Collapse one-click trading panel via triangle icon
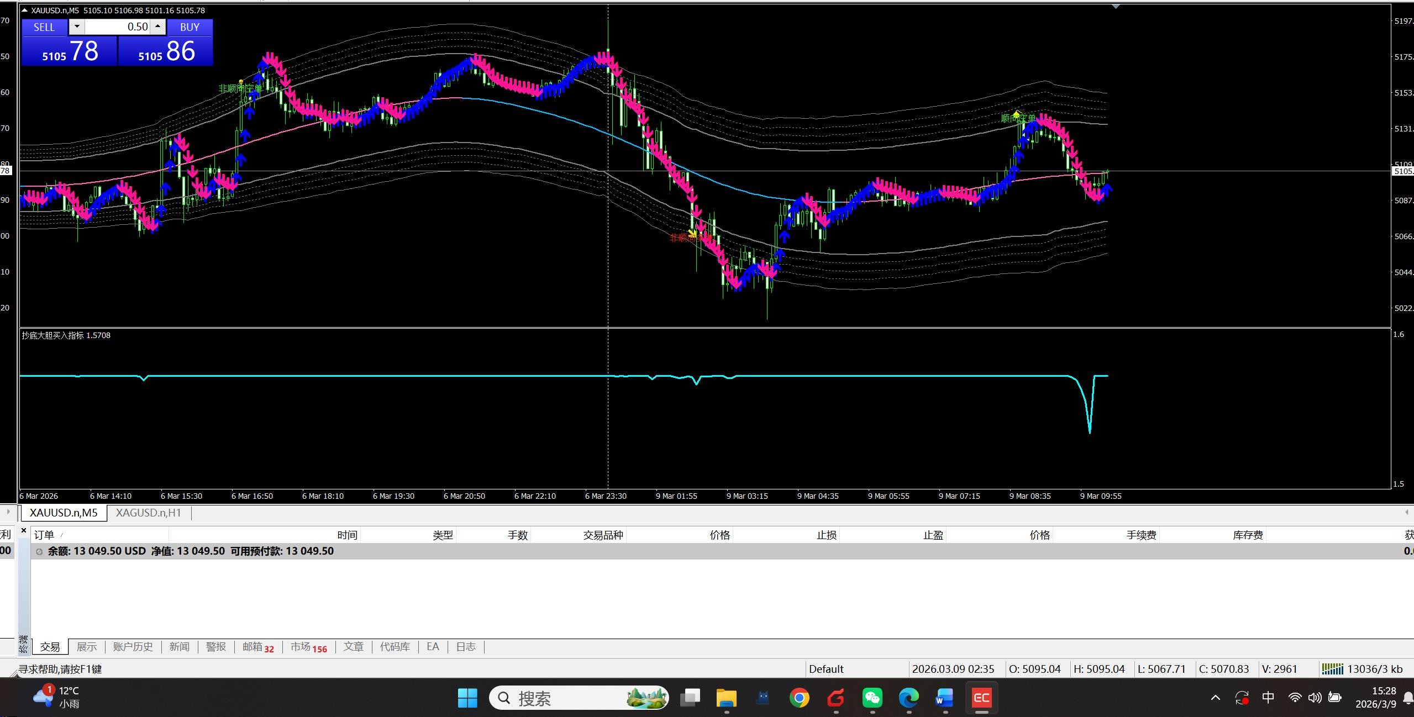 (x=24, y=10)
